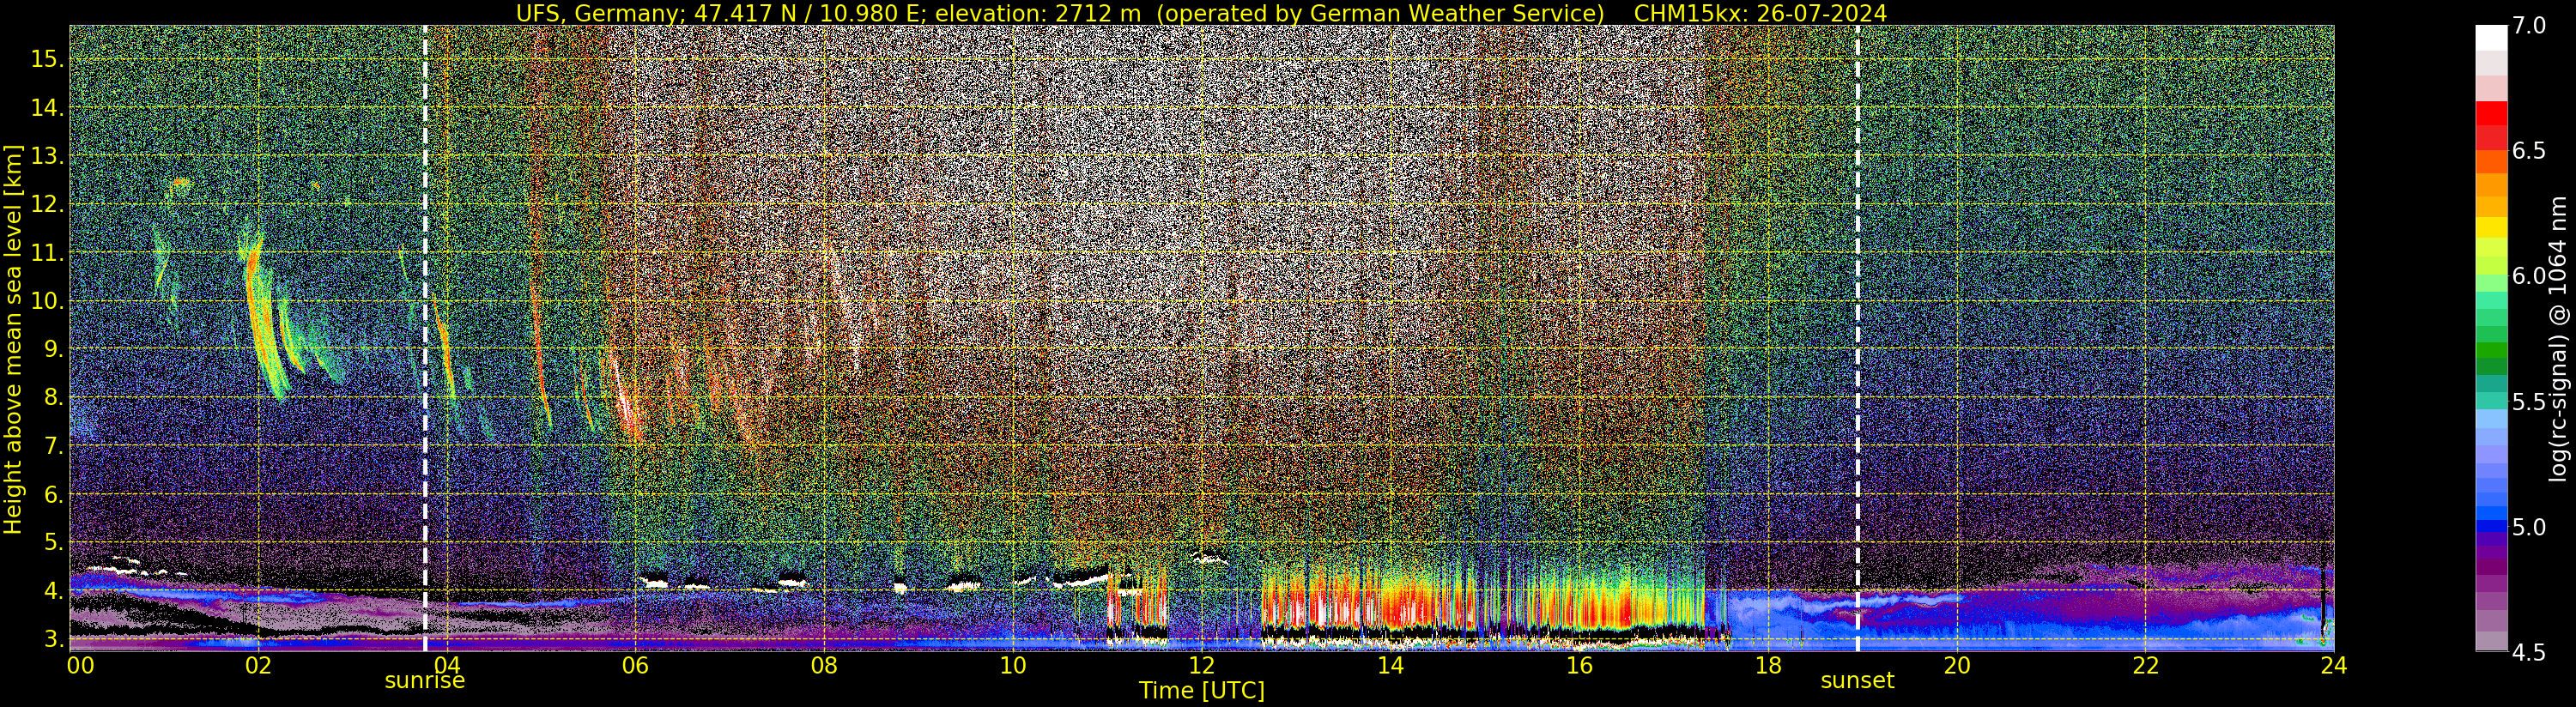Image resolution: width=2576 pixels, height=707 pixels.
Task: Click the '20' time axis tick label
Action: click(1956, 664)
